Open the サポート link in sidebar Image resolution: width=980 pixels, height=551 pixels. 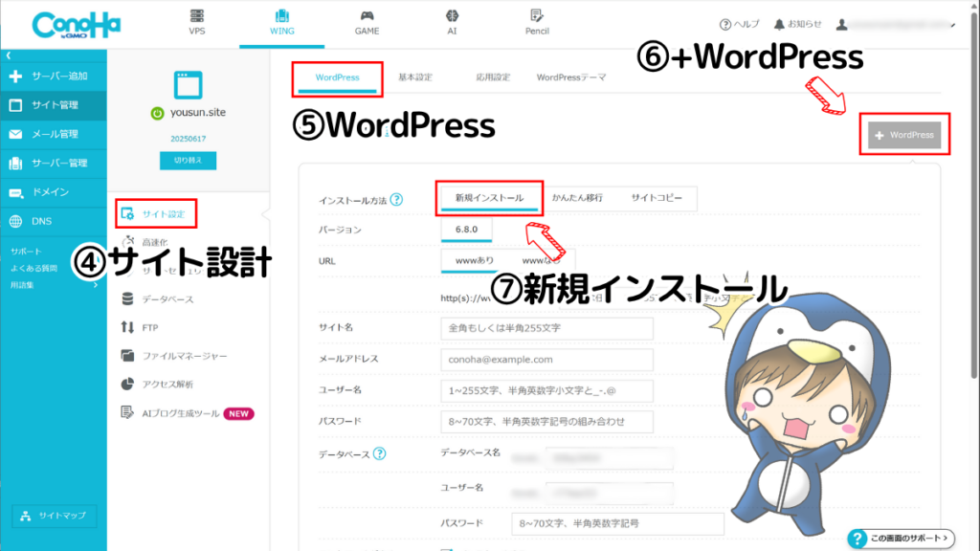[26, 252]
